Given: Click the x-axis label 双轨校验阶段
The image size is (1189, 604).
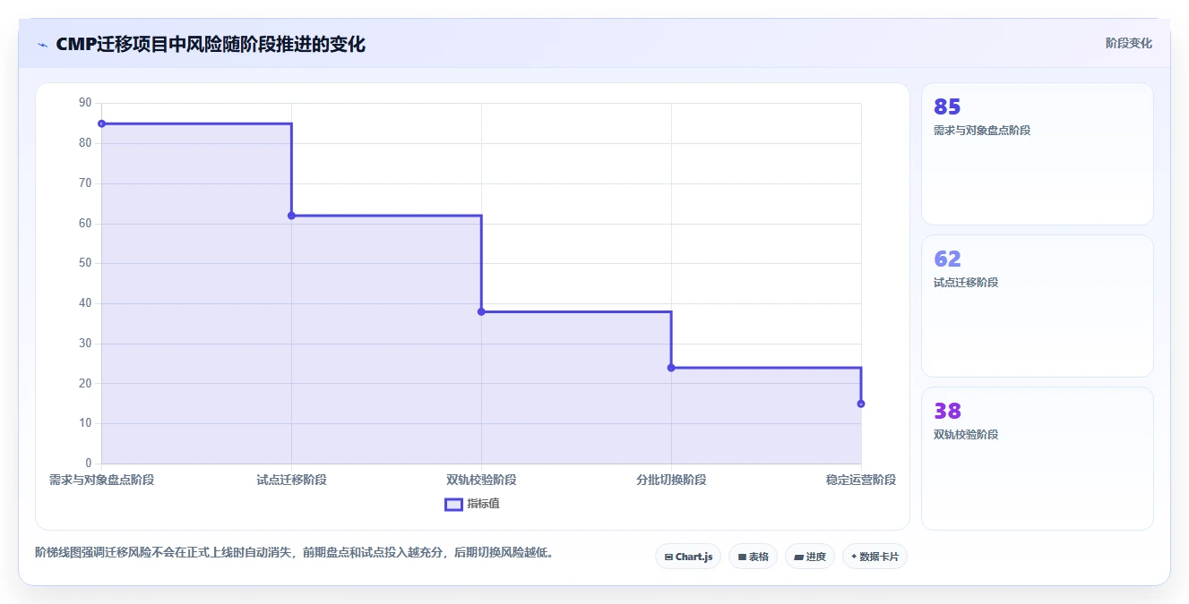Looking at the screenshot, I should (481, 480).
